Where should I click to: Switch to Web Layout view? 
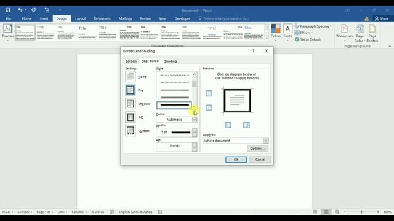tap(337, 212)
